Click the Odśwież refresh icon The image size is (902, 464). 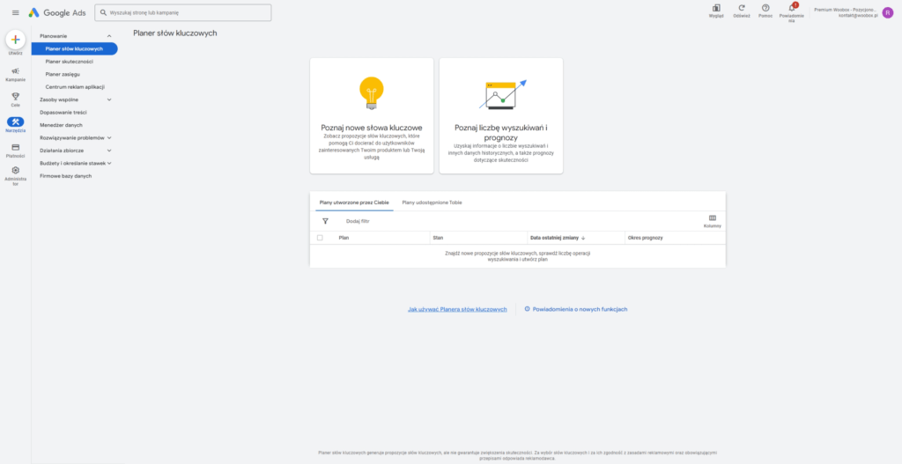coord(741,8)
